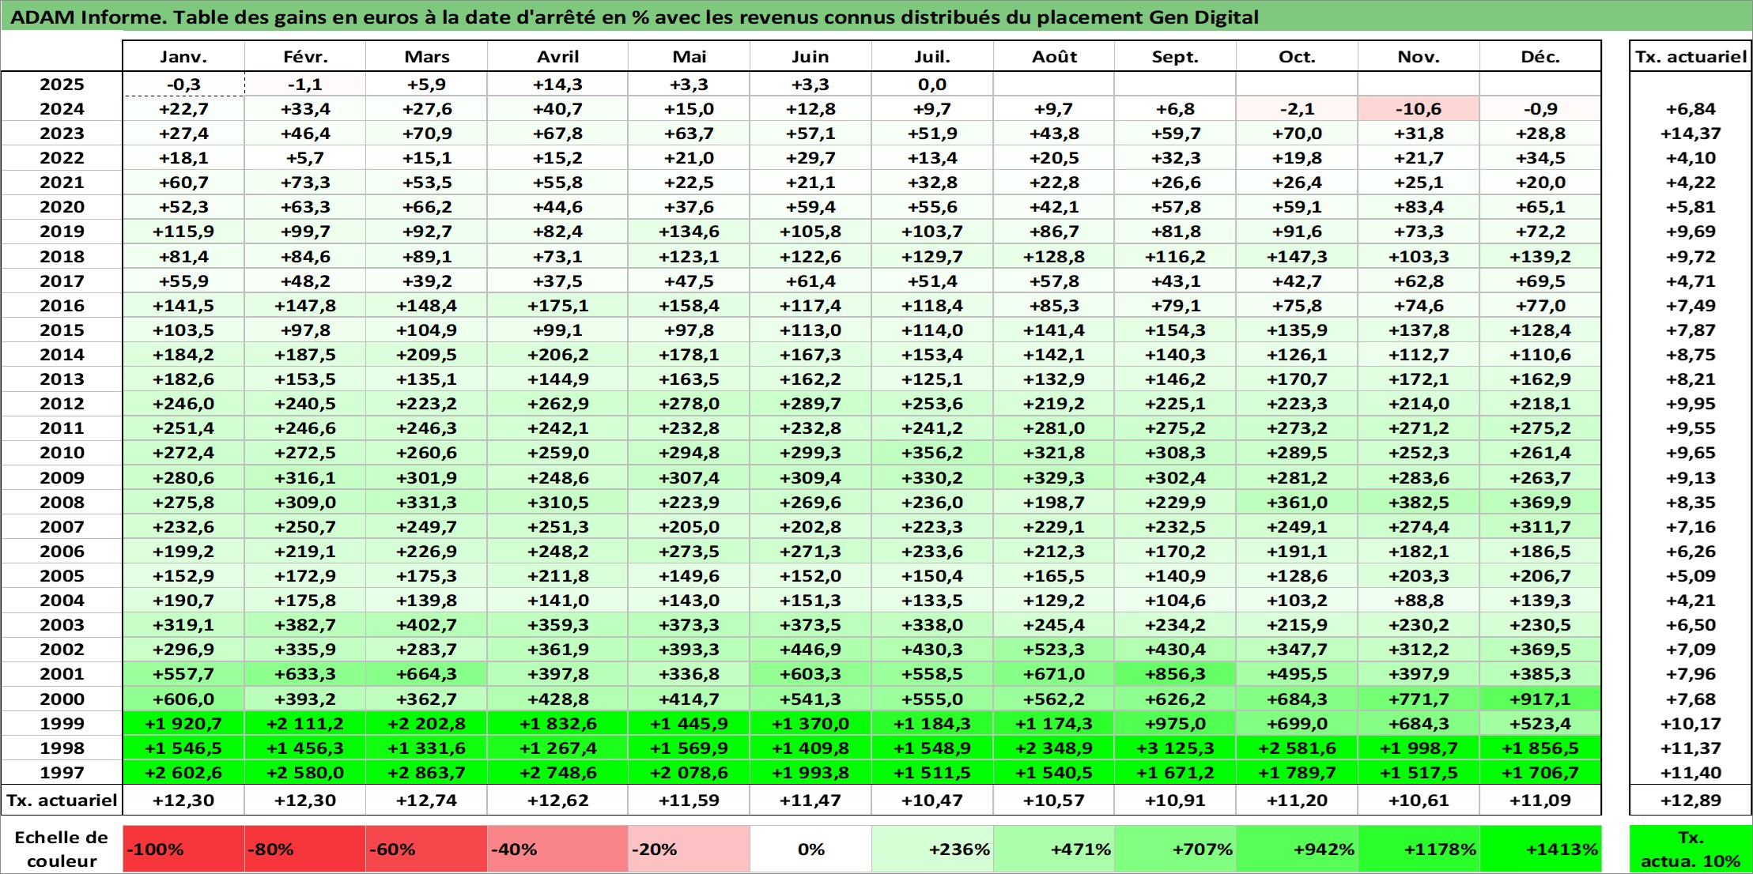
Task: Select the +147,3 value in 2018 October
Action: coord(1297,256)
